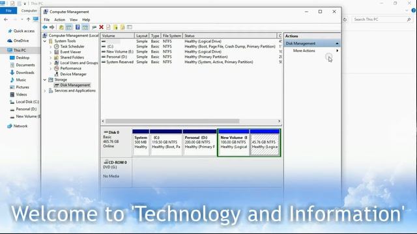Click the Network icon in Explorer sidebar
The height and width of the screenshot is (234, 417).
[10, 126]
